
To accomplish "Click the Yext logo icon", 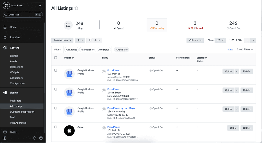I will click(x=6, y=6).
